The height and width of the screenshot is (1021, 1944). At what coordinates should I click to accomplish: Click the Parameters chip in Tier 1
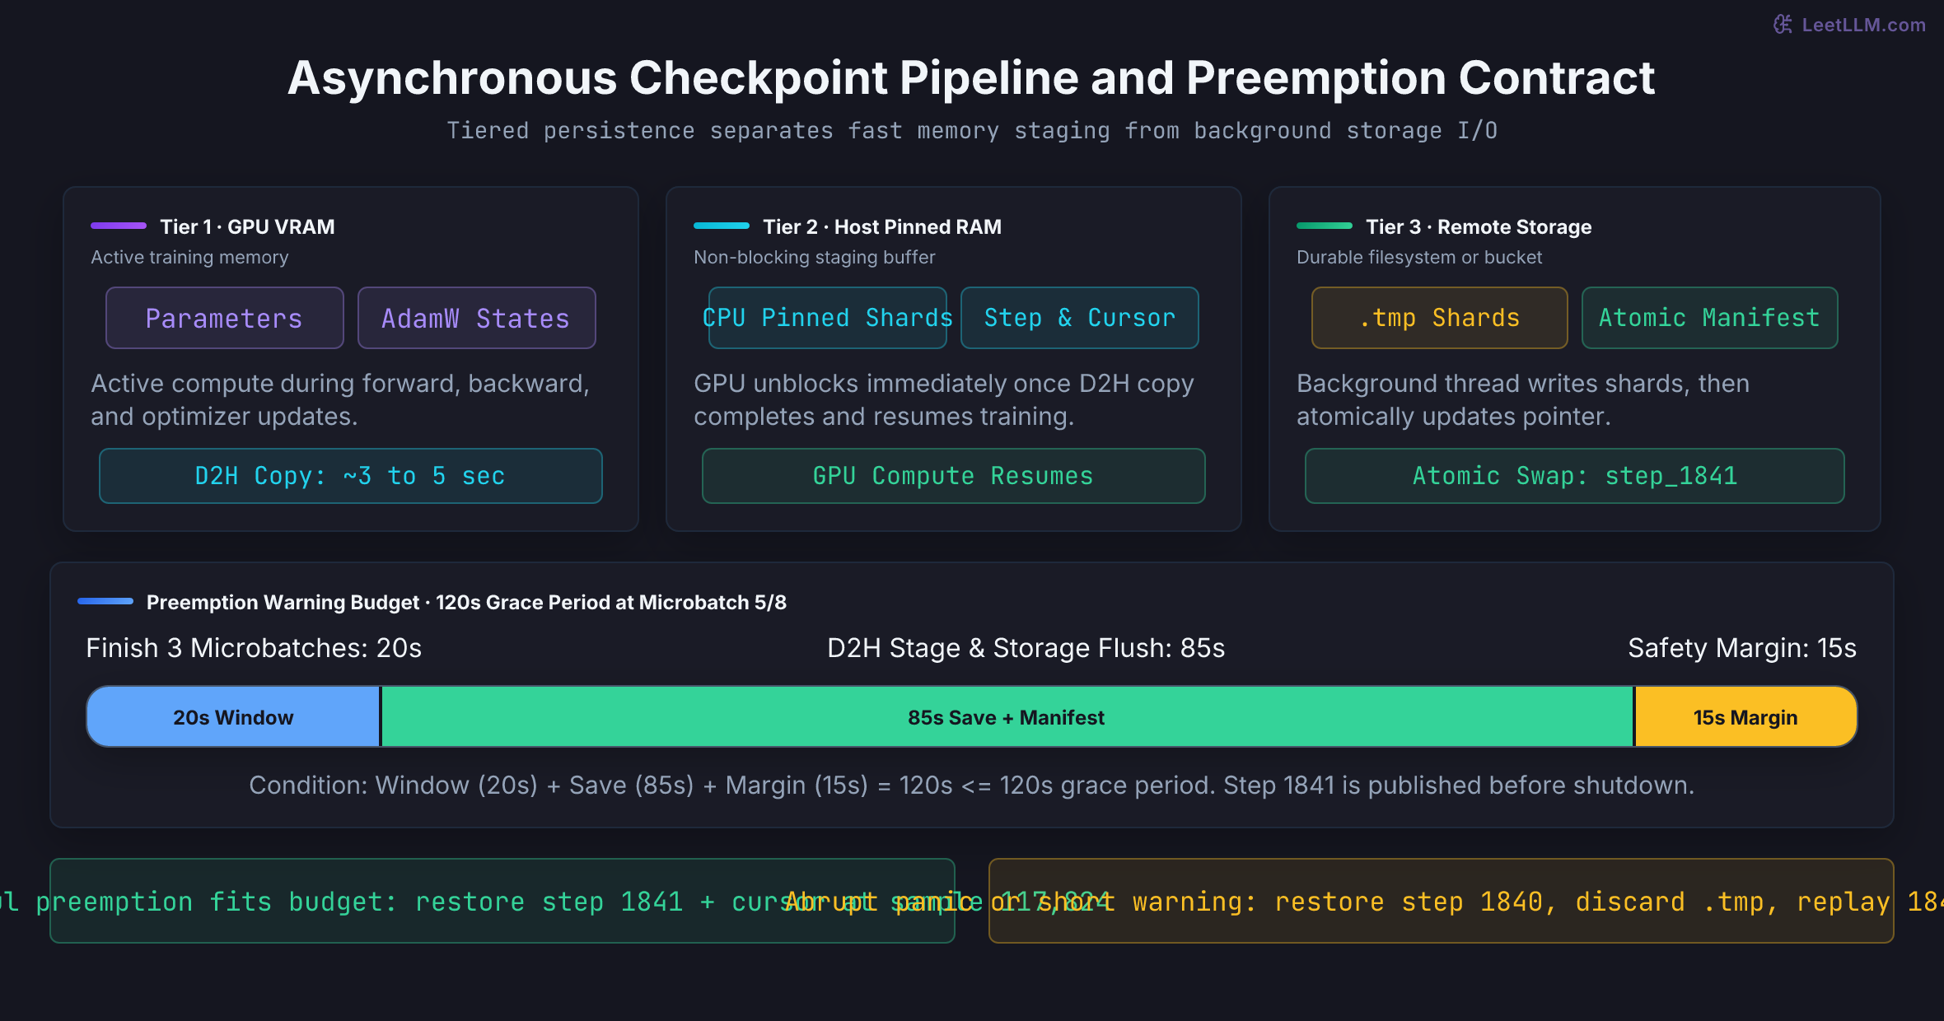(x=225, y=318)
